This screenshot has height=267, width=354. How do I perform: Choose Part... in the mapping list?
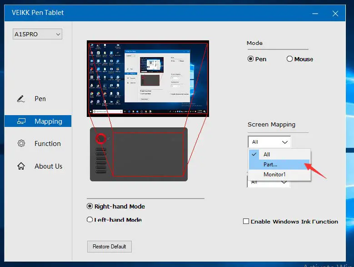[x=279, y=165]
